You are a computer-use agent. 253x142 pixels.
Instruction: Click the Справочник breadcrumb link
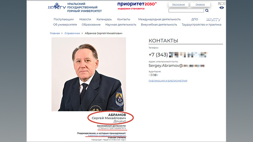pos(72,33)
